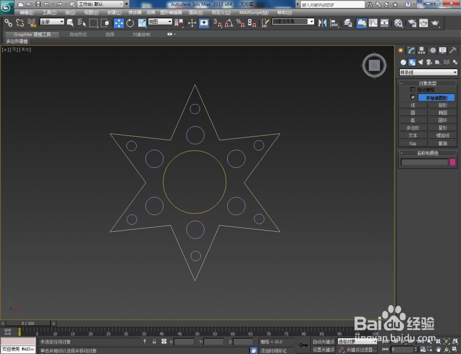Activate Select and Rotate tool

pos(130,23)
